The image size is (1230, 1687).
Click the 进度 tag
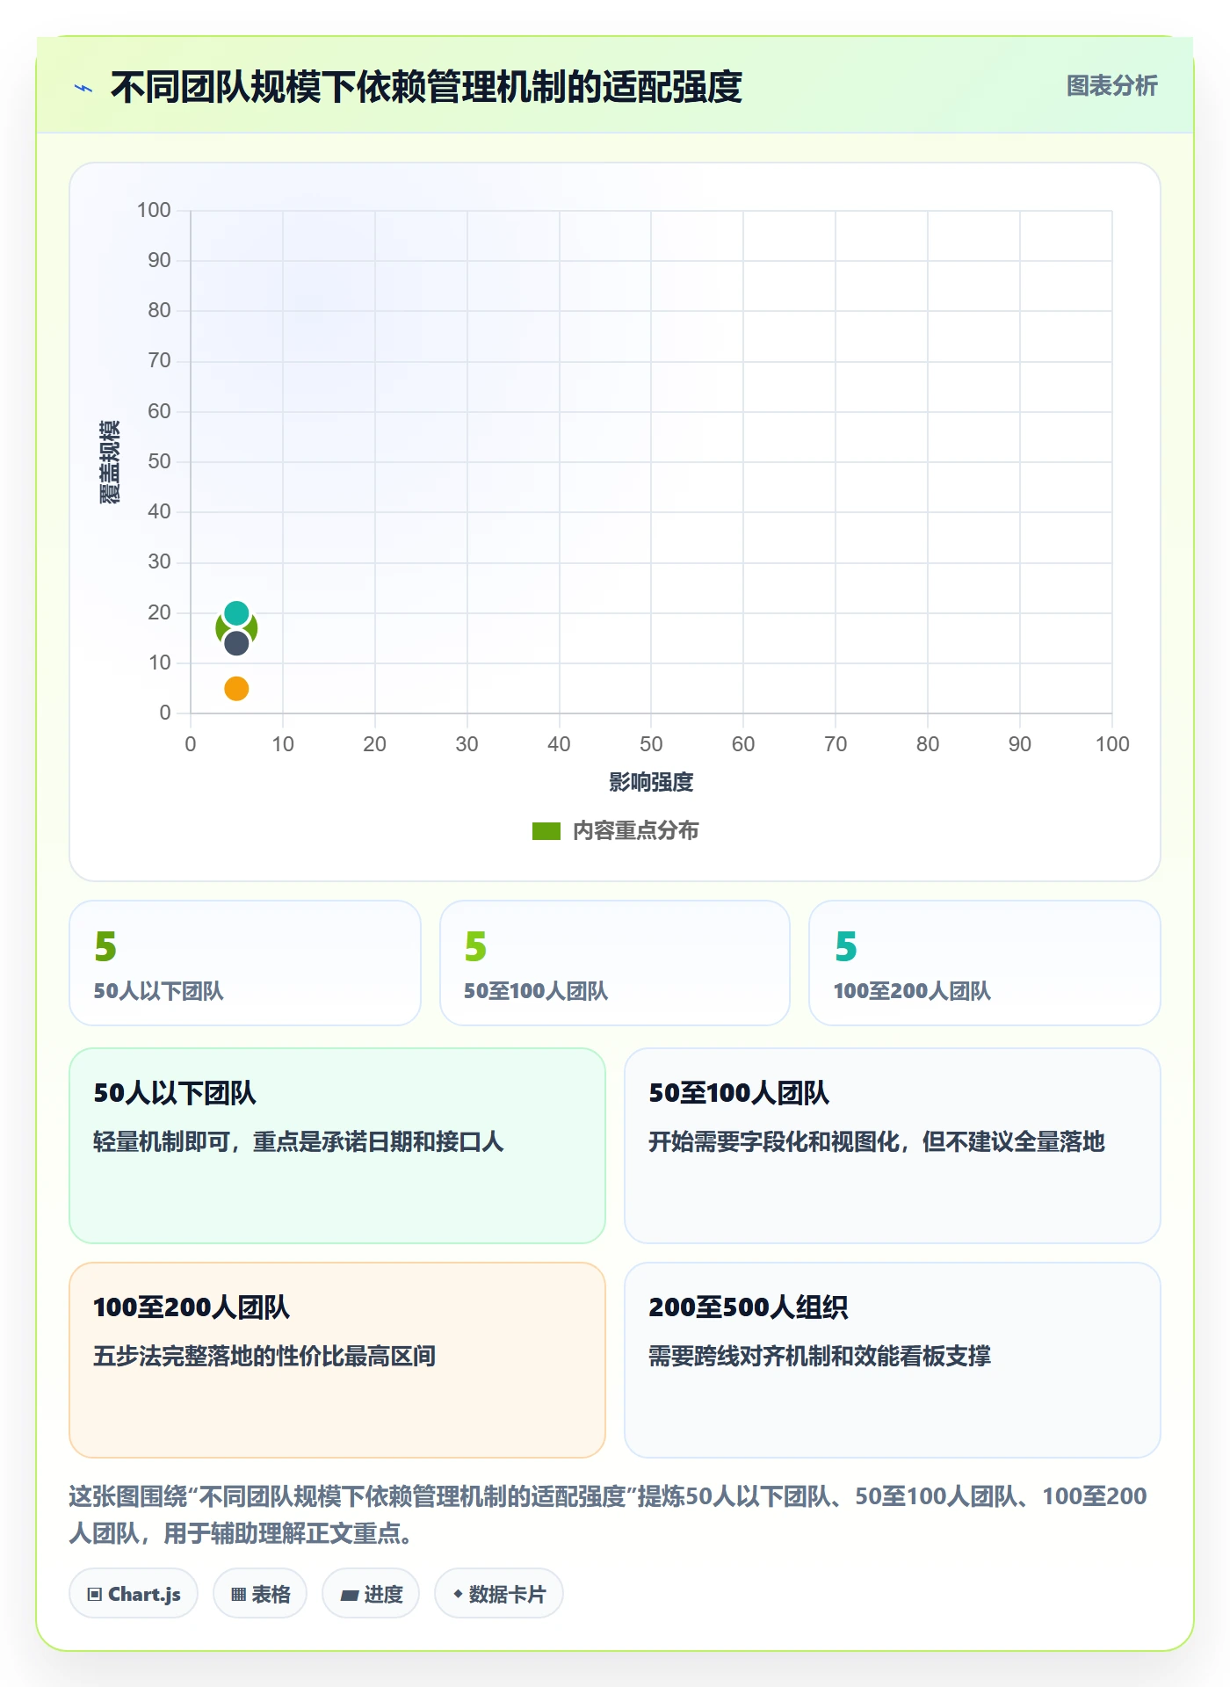(x=371, y=1594)
